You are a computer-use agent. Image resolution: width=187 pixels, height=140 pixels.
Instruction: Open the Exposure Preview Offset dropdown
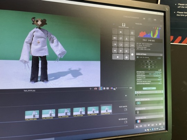coord(149,82)
